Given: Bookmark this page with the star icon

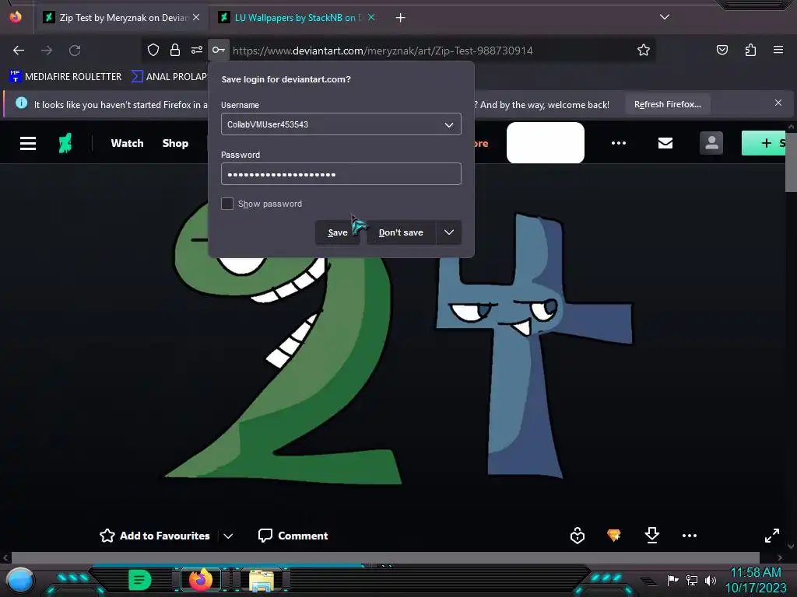Looking at the screenshot, I should tap(644, 50).
